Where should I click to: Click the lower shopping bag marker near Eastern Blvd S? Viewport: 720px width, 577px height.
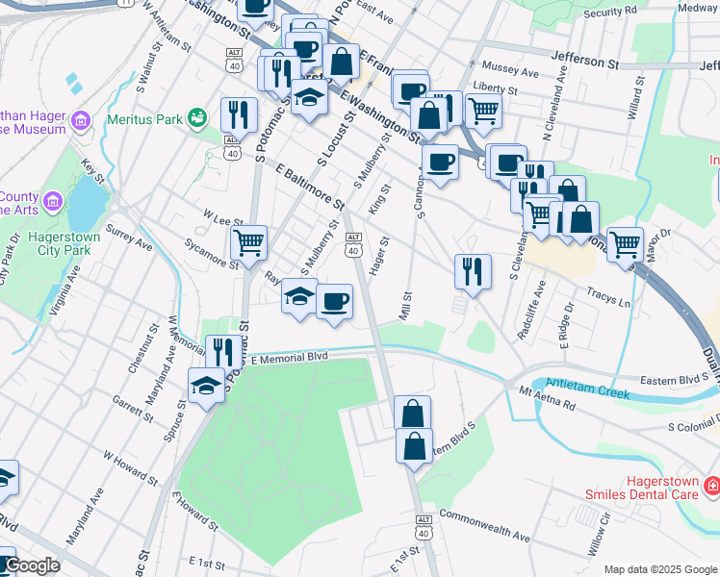point(414,446)
